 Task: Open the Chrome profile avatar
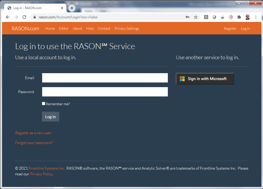pos(247,17)
